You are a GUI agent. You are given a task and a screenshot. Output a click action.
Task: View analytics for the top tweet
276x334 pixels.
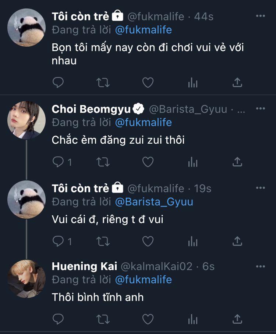coord(193,83)
